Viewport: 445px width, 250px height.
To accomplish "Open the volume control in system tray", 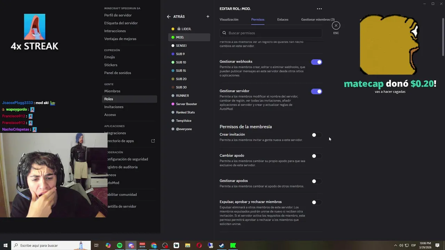I will [x=401, y=245].
